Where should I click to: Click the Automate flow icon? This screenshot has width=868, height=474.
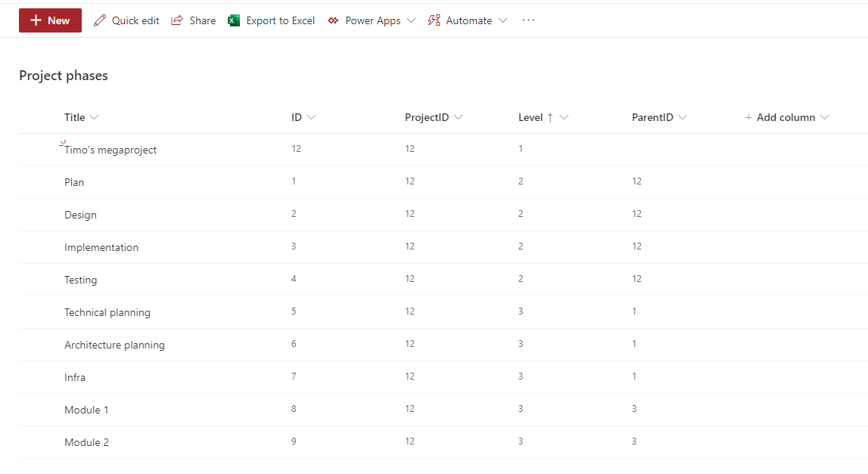click(434, 20)
